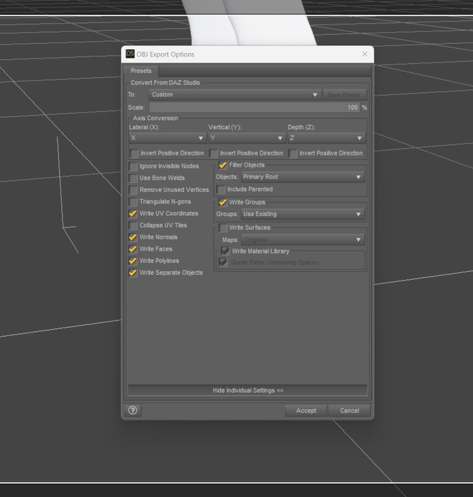
Task: Toggle Quote Paths Containing Spaces checkbox
Action: coord(223,262)
